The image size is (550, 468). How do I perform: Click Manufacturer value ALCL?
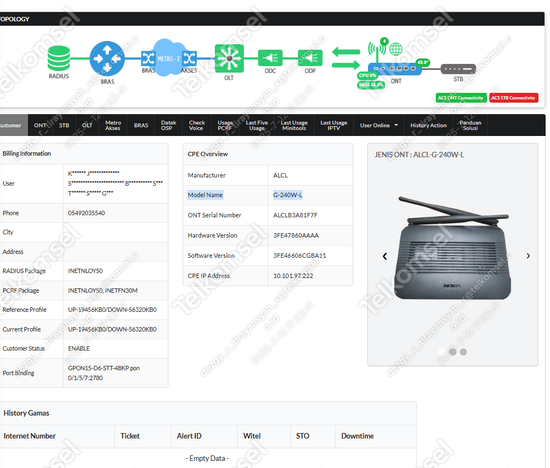(280, 175)
